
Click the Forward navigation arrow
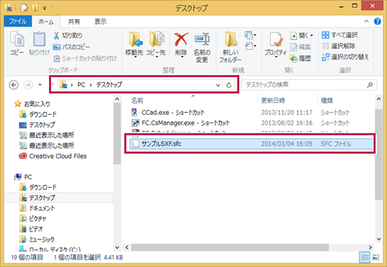click(28, 85)
